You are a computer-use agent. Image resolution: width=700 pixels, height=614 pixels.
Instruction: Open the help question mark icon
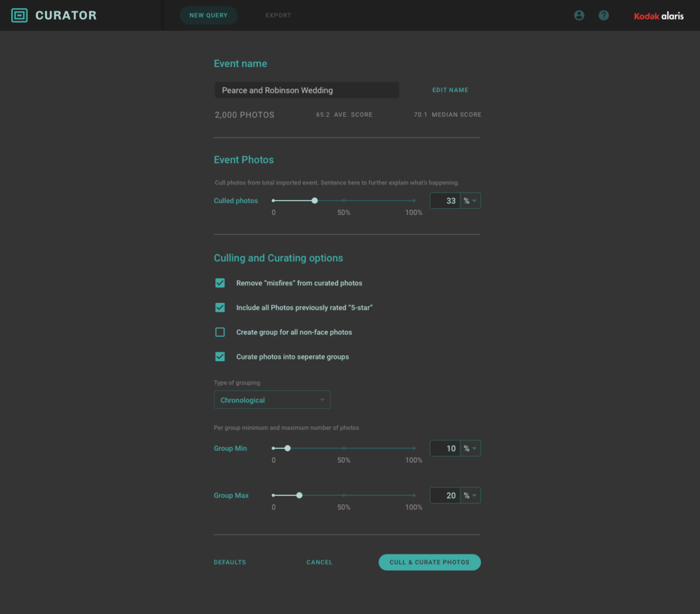tap(603, 16)
